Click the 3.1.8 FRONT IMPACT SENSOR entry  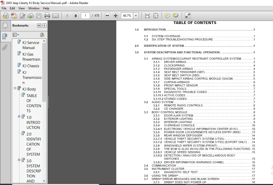(204, 85)
